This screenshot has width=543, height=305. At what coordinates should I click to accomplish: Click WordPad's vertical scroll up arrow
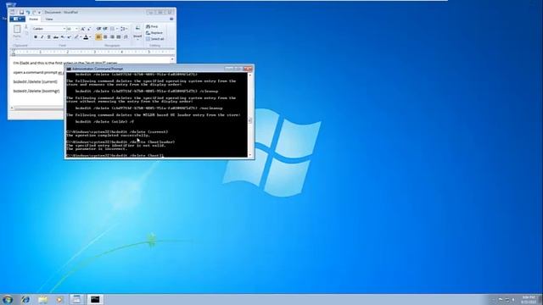point(172,59)
